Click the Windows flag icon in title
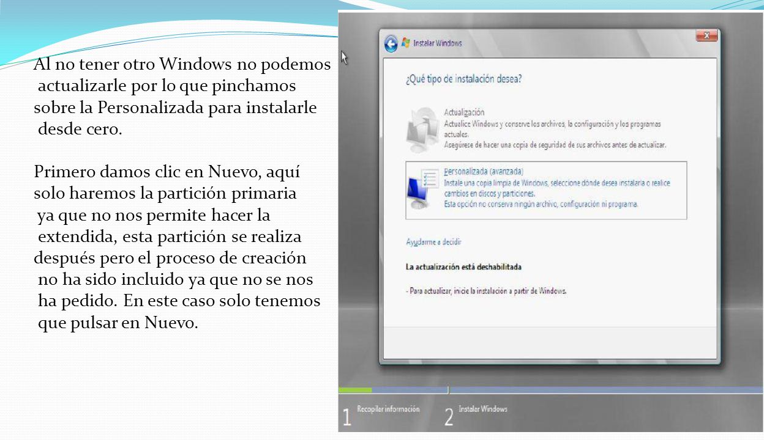 [405, 43]
